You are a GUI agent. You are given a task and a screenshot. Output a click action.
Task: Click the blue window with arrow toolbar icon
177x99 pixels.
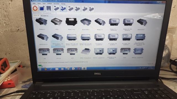(42, 9)
